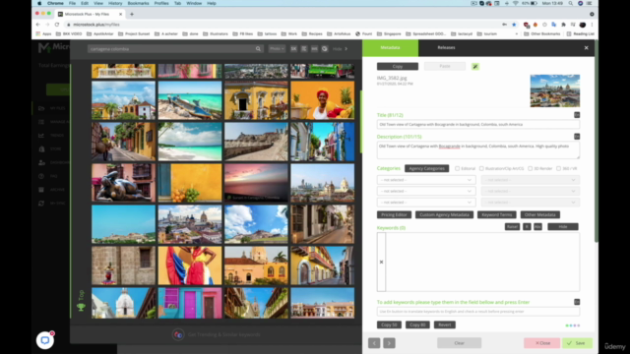The height and width of the screenshot is (354, 630).
Task: Open a new Chrome tab
Action: point(132,14)
